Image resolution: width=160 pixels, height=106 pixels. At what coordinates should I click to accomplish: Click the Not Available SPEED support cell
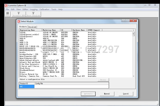[94, 52]
